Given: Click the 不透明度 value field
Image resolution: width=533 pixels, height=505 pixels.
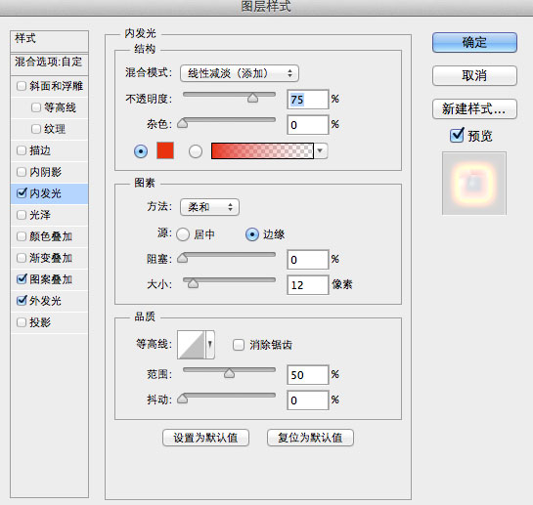Looking at the screenshot, I should point(308,100).
